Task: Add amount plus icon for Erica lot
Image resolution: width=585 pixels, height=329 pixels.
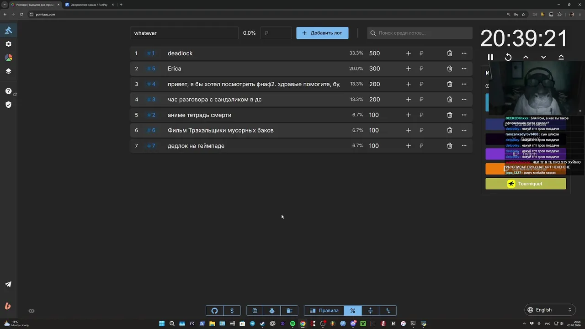Action: 409,69
